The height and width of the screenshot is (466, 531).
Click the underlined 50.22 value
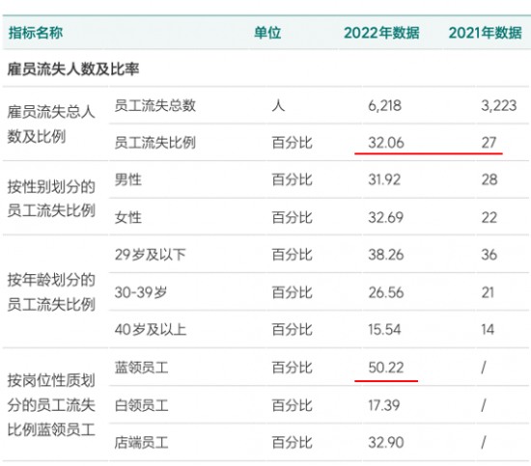[x=386, y=368]
